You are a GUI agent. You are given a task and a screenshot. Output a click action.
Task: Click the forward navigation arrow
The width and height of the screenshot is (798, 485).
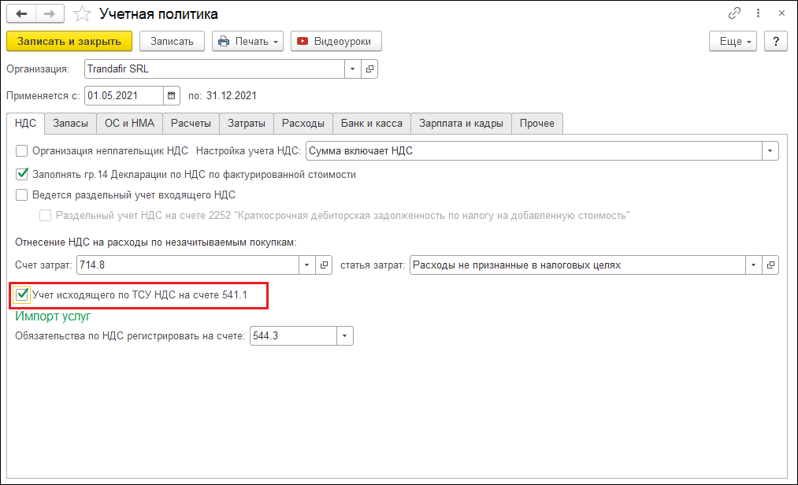click(50, 14)
